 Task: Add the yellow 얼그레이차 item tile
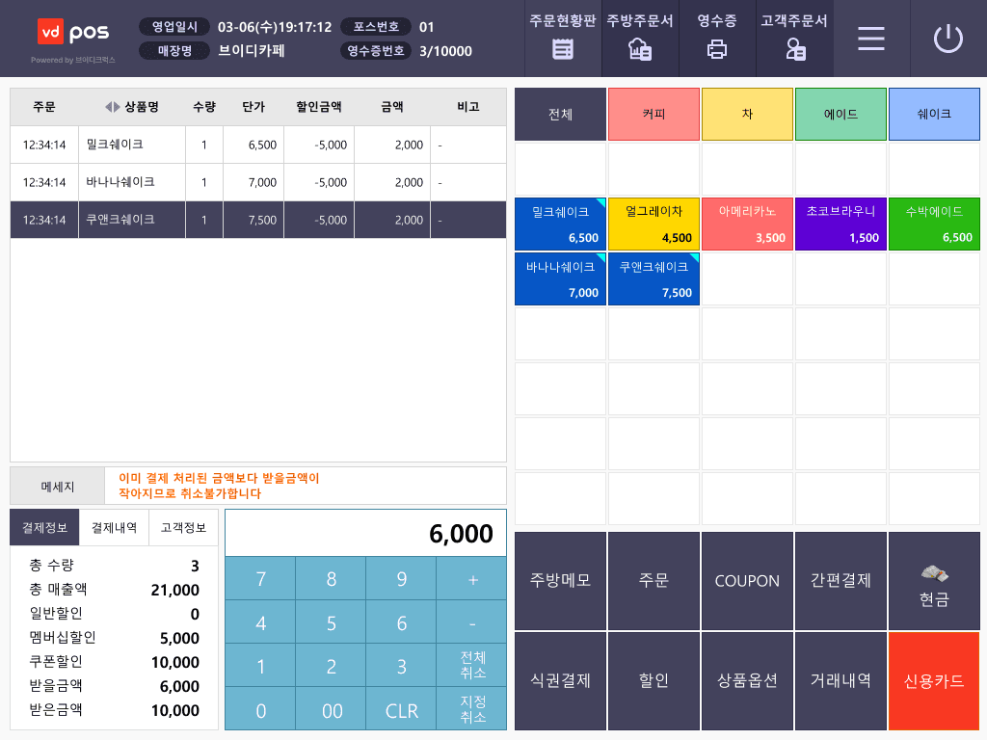click(x=654, y=224)
